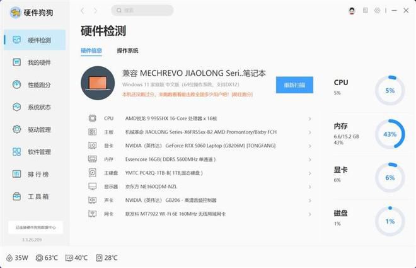Click the 声卡 sound card row icon
Screen dimensions: 416x268
point(92,200)
